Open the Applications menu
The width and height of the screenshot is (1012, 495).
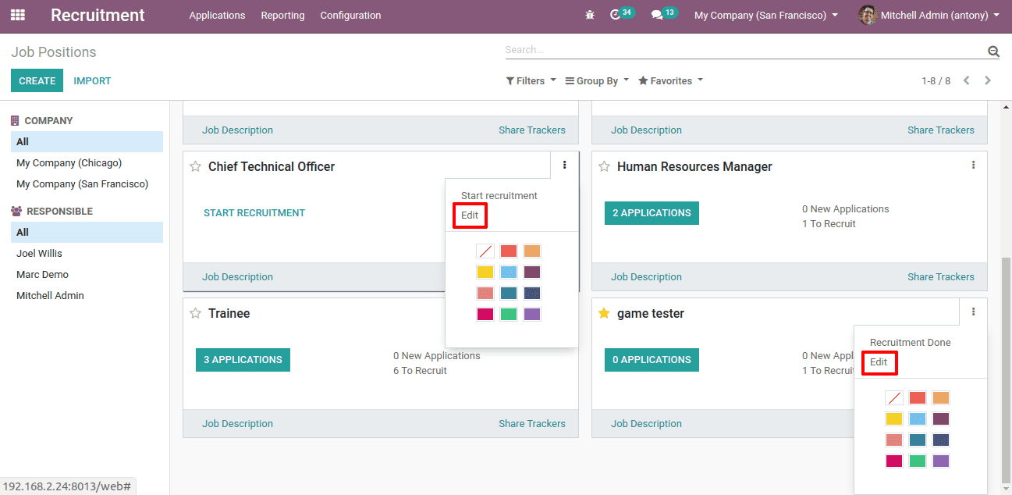click(217, 15)
